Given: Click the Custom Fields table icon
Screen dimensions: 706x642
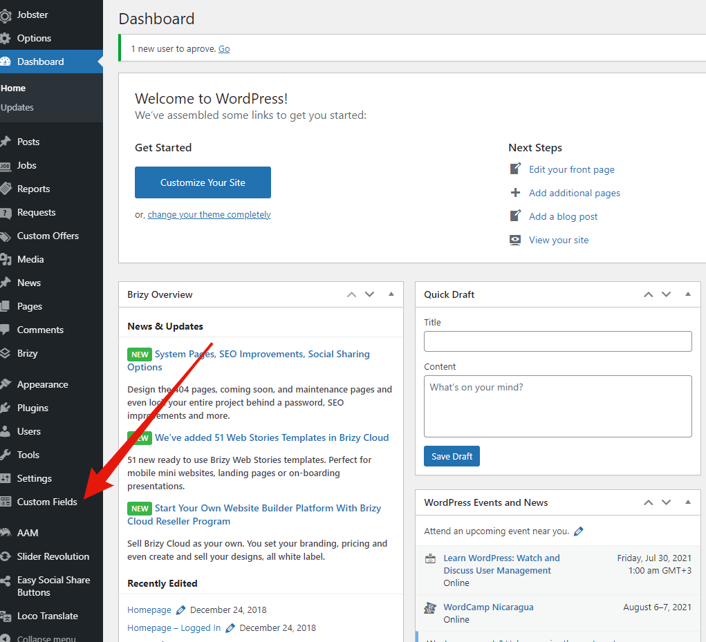Looking at the screenshot, I should click(5, 502).
